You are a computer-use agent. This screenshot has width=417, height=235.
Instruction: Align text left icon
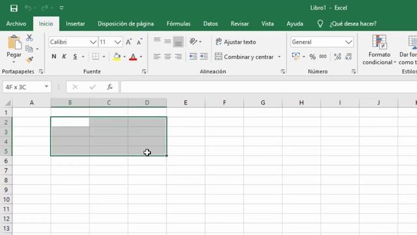(x=157, y=57)
